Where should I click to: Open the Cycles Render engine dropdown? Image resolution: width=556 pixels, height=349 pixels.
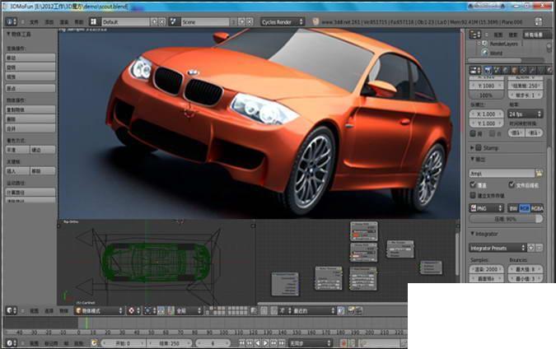point(283,22)
